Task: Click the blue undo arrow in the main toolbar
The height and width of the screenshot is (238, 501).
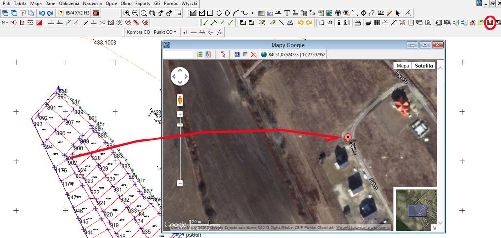Action: point(42,13)
